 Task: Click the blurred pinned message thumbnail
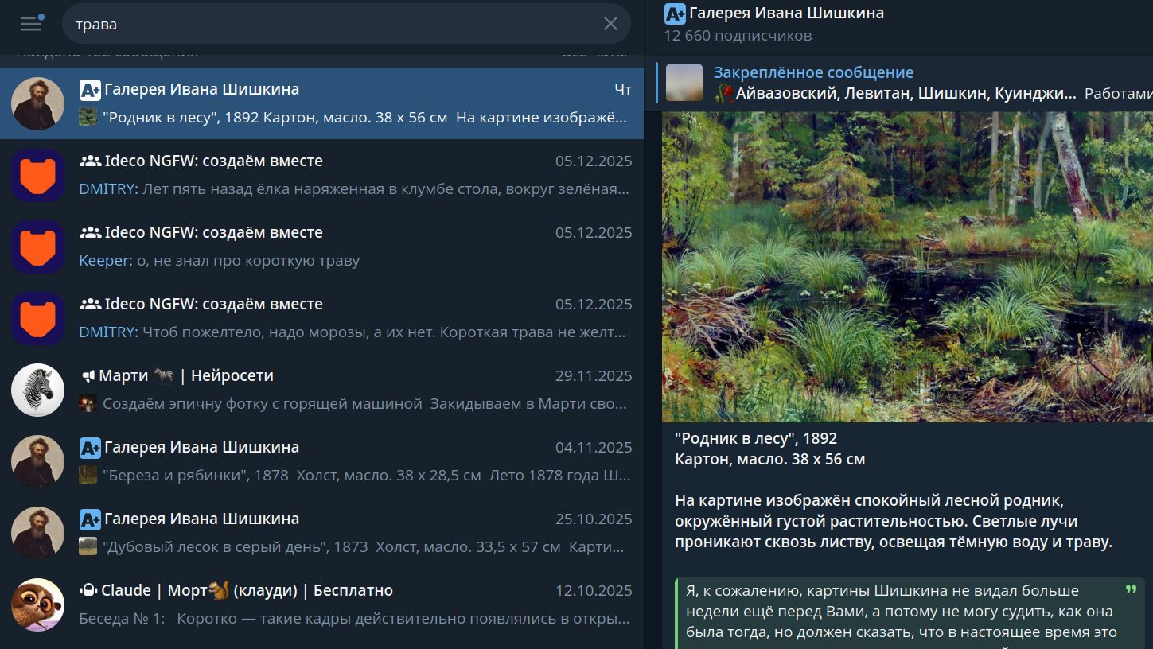684,83
